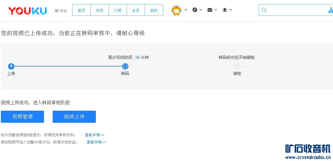Expand the dropdown arrow beside the clock
The height and width of the screenshot is (161, 333).
tap(201, 10)
